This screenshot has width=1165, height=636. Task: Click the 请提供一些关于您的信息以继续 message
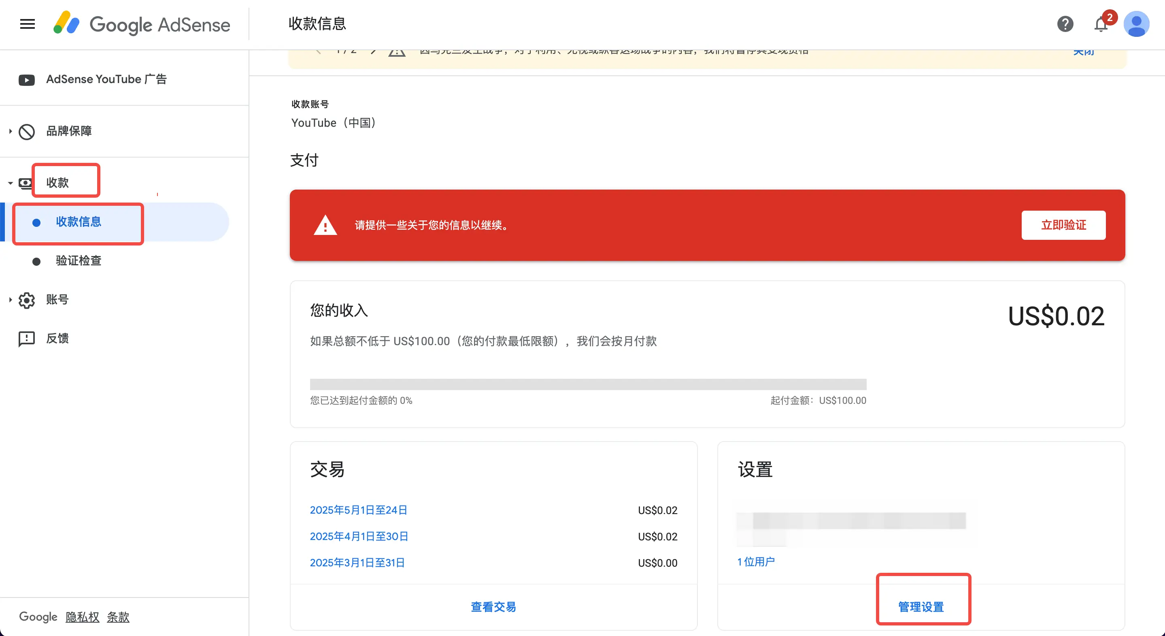click(x=432, y=225)
